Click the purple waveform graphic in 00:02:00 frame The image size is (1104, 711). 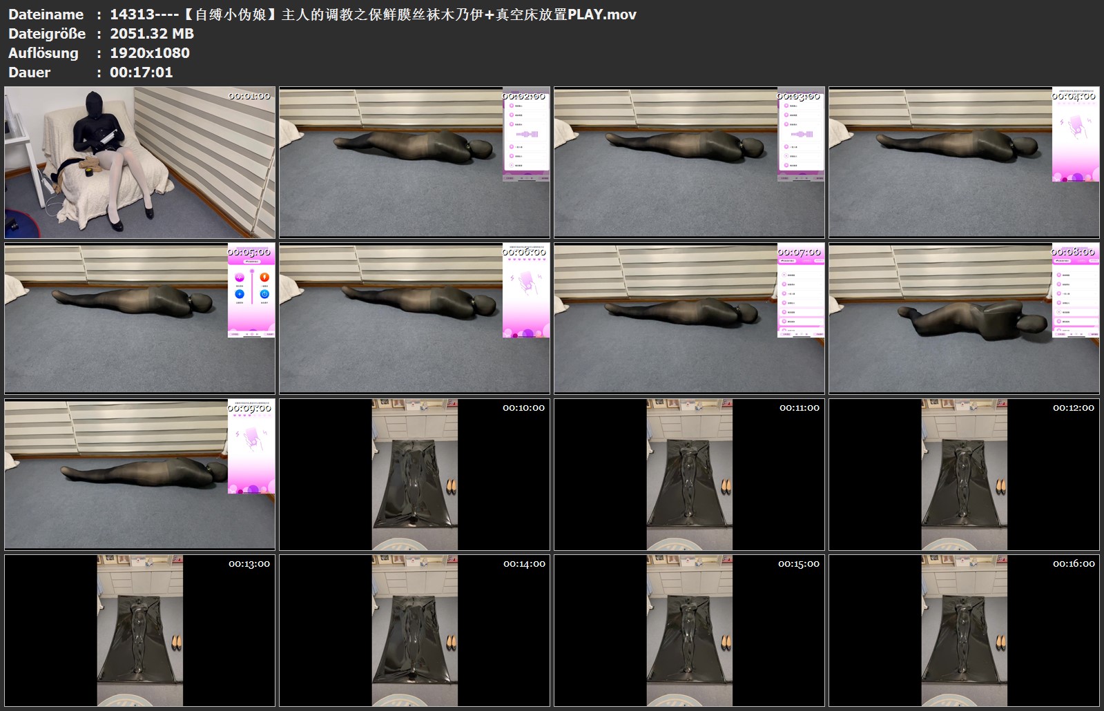pos(528,134)
